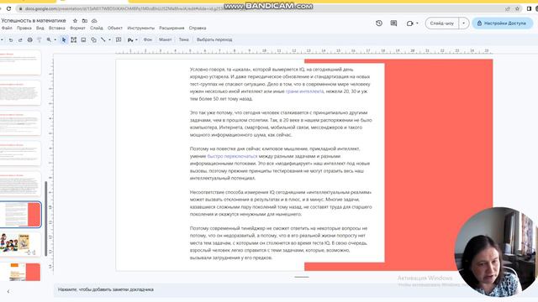Star the presentation with the star icon
The height and width of the screenshot is (302, 538).
tap(75, 21)
